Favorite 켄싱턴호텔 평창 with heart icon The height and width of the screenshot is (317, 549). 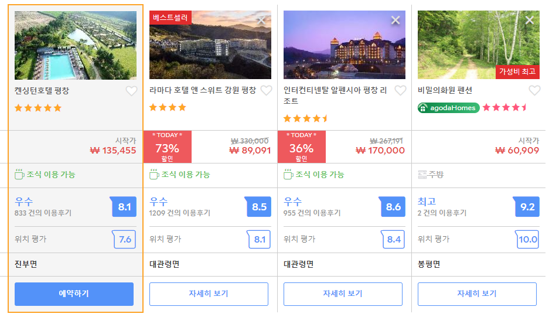click(x=131, y=91)
